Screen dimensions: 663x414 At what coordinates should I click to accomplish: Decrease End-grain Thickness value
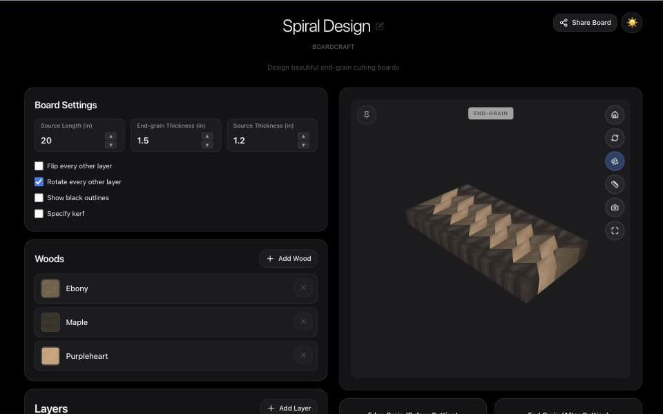pyautogui.click(x=207, y=145)
